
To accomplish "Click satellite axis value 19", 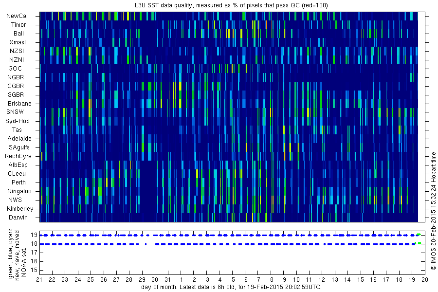I will [x=34, y=235].
